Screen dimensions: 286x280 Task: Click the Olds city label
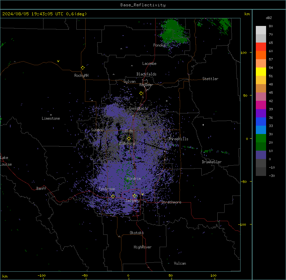(129, 131)
